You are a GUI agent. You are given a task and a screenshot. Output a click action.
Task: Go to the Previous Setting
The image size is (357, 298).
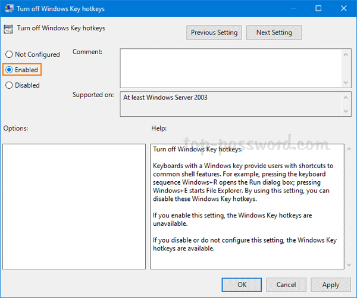(x=214, y=33)
